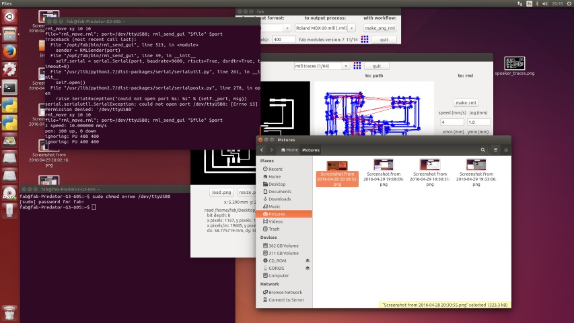Go forward in the Pictures file manager
574x323 pixels.
pyautogui.click(x=271, y=150)
